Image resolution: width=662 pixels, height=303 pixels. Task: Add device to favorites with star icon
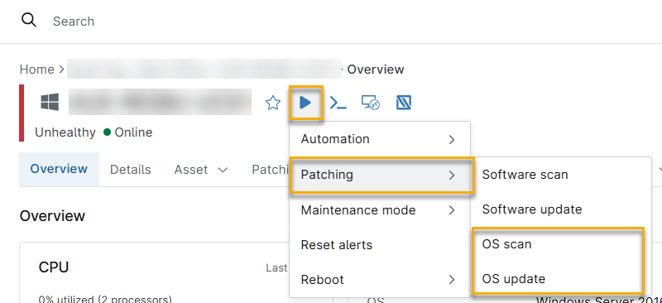(x=273, y=103)
